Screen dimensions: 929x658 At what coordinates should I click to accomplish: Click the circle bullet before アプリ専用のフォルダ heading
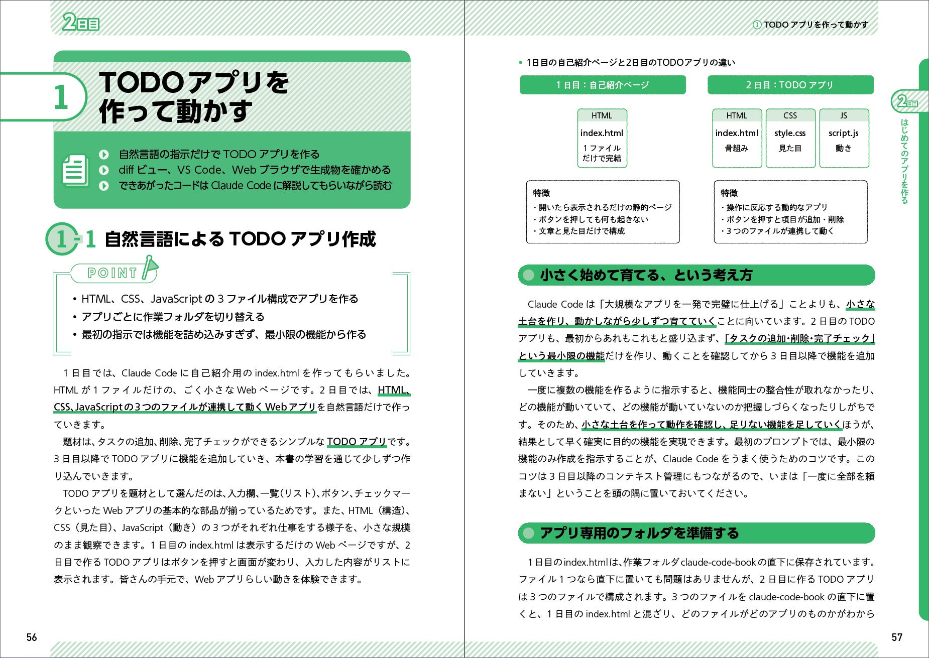coord(528,533)
